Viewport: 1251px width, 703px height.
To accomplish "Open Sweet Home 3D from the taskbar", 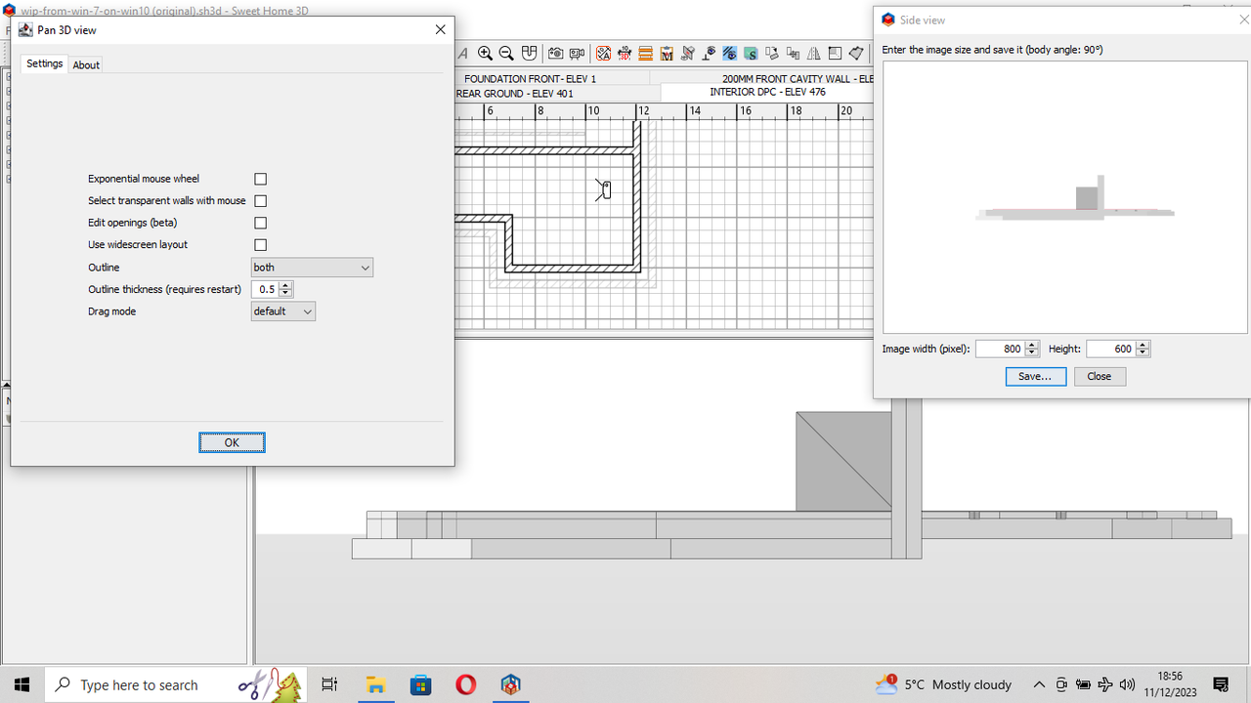I will coord(511,684).
